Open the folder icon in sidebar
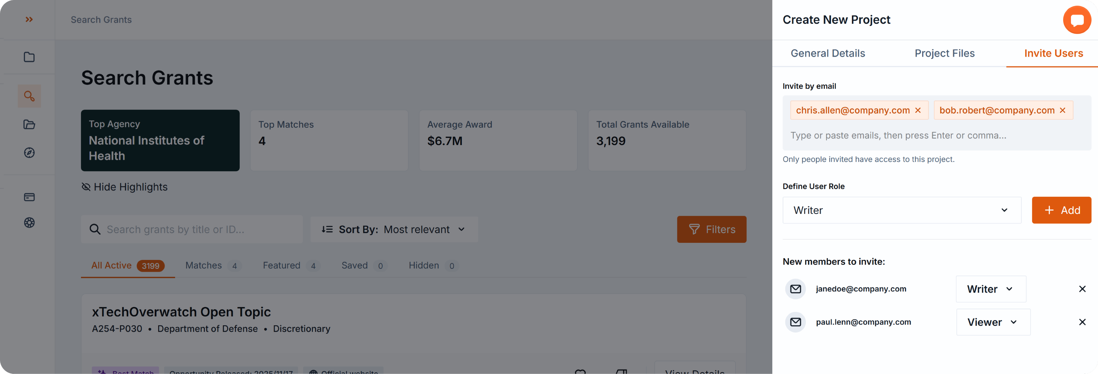Viewport: 1098px width, 374px height. [x=29, y=57]
